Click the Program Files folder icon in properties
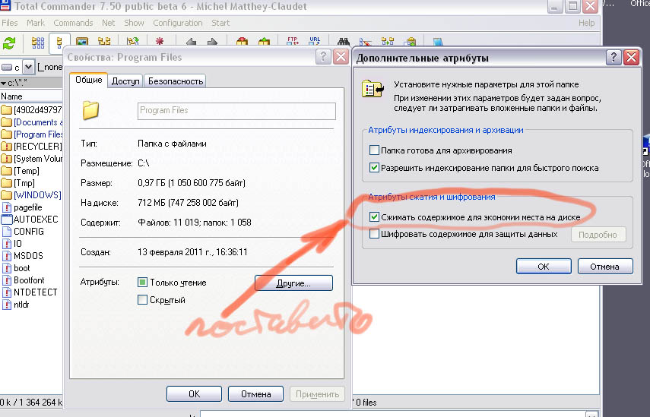650x417 pixels. 90,110
